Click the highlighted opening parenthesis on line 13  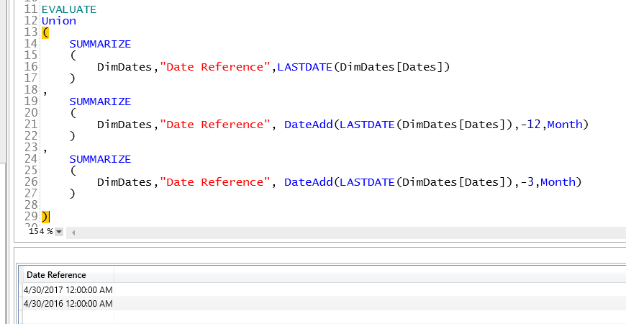pyautogui.click(x=45, y=32)
